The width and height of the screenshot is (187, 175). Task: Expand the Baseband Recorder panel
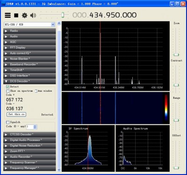tap(29, 64)
